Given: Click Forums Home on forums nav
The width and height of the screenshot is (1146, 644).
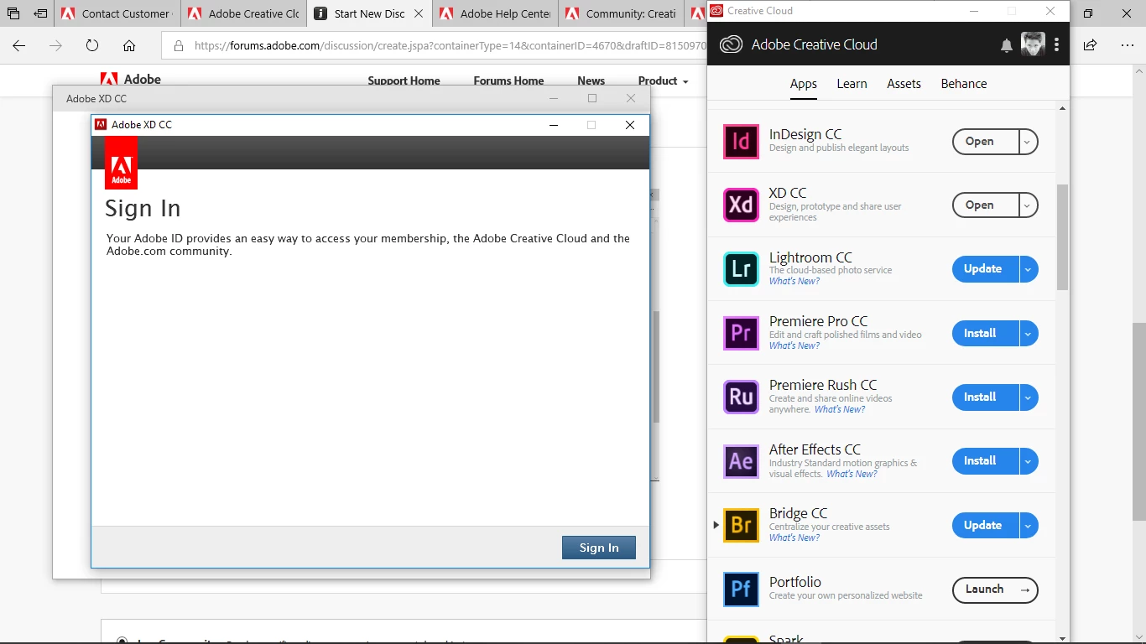Looking at the screenshot, I should [508, 81].
